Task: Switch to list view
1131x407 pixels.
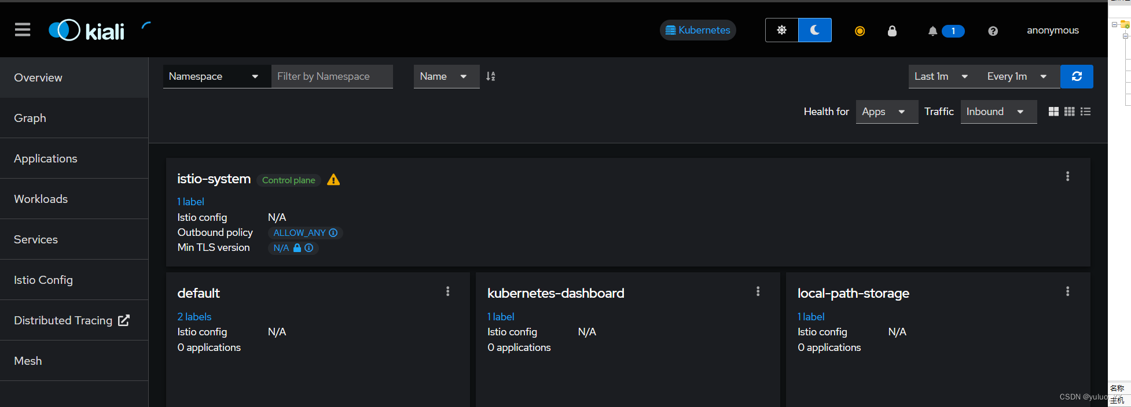Action: (x=1086, y=112)
